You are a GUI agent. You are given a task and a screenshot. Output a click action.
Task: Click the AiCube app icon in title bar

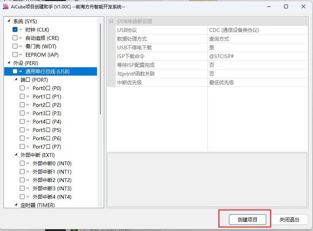[x=5, y=6]
